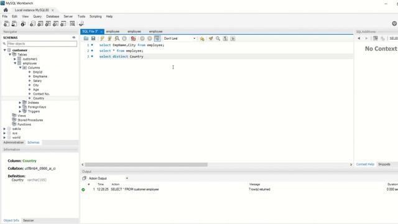This screenshot has width=398, height=224.
Task: Click the create new function icon
Action: click(63, 24)
